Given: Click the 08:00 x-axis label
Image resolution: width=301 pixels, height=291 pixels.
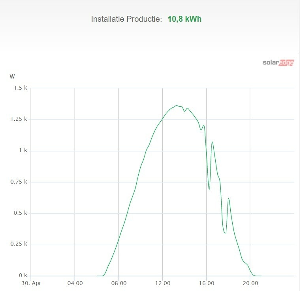Looking at the screenshot, I should coord(119,283).
